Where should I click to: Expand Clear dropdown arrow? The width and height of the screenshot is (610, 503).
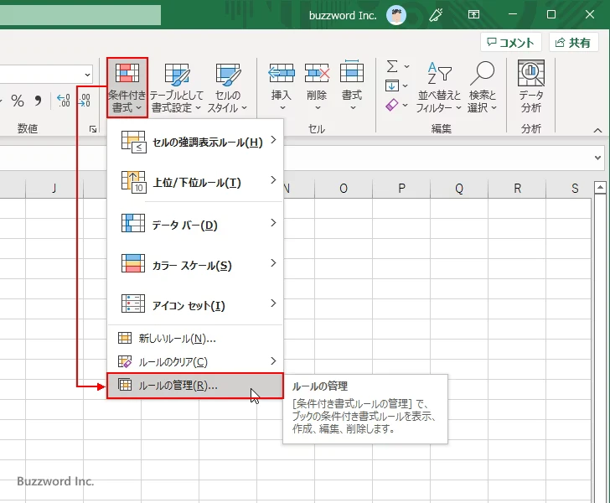click(x=406, y=105)
